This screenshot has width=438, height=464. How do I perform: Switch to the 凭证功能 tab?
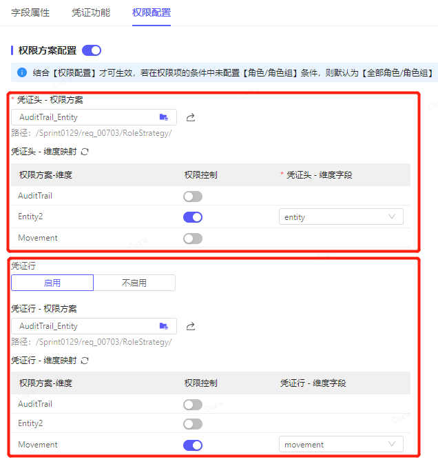tap(91, 12)
